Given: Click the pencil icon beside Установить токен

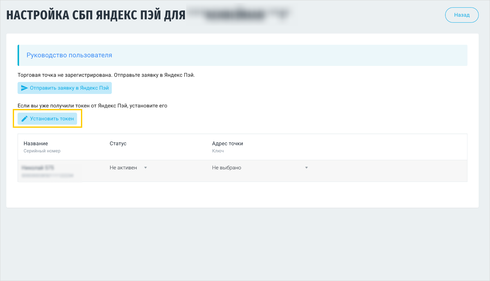Looking at the screenshot, I should pos(24,119).
